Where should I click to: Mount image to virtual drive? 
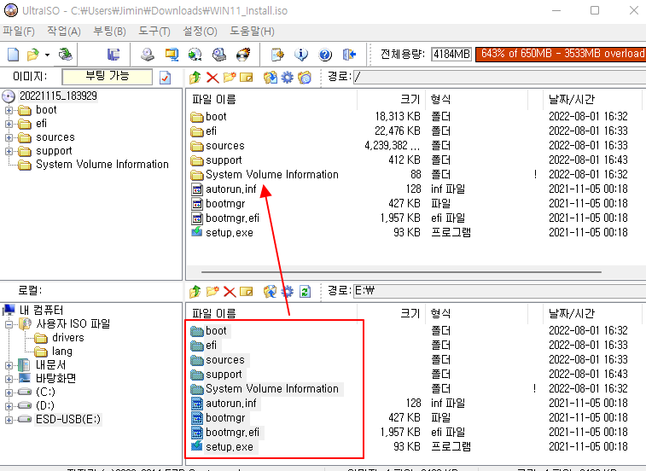219,55
